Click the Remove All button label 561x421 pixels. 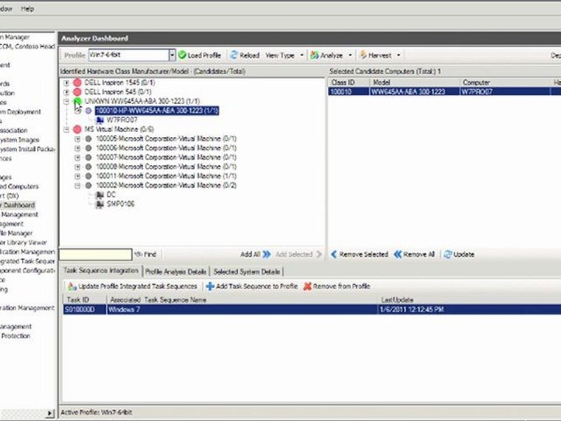(419, 254)
